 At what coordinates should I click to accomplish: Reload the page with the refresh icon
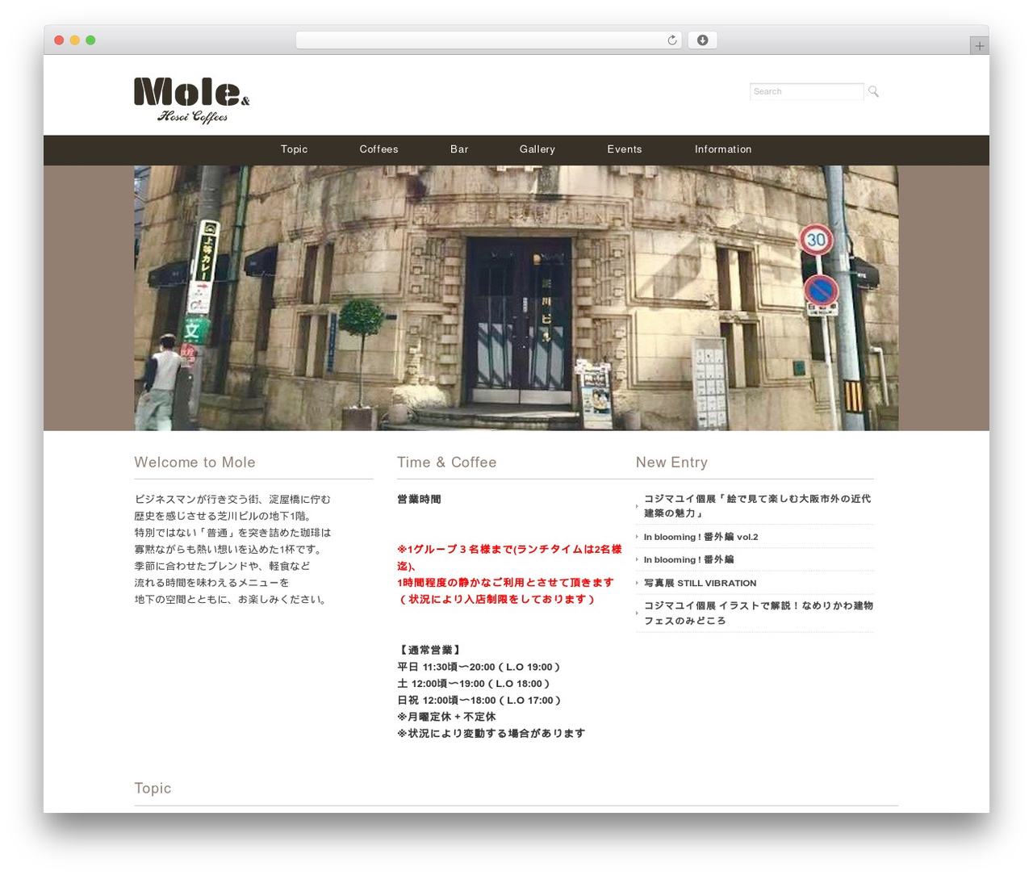[671, 40]
